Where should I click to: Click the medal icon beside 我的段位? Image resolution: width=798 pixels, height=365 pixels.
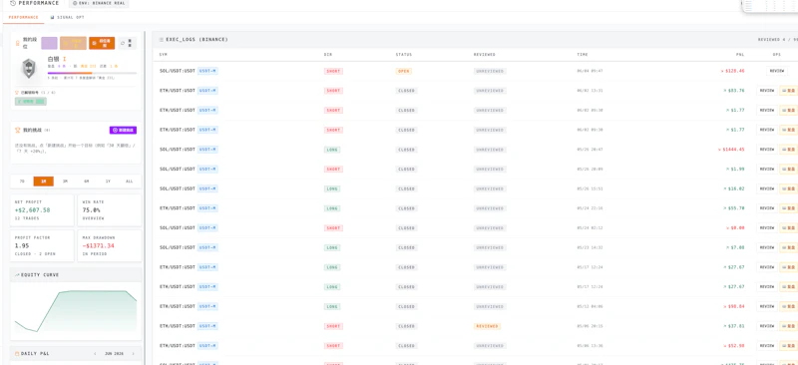tap(18, 43)
